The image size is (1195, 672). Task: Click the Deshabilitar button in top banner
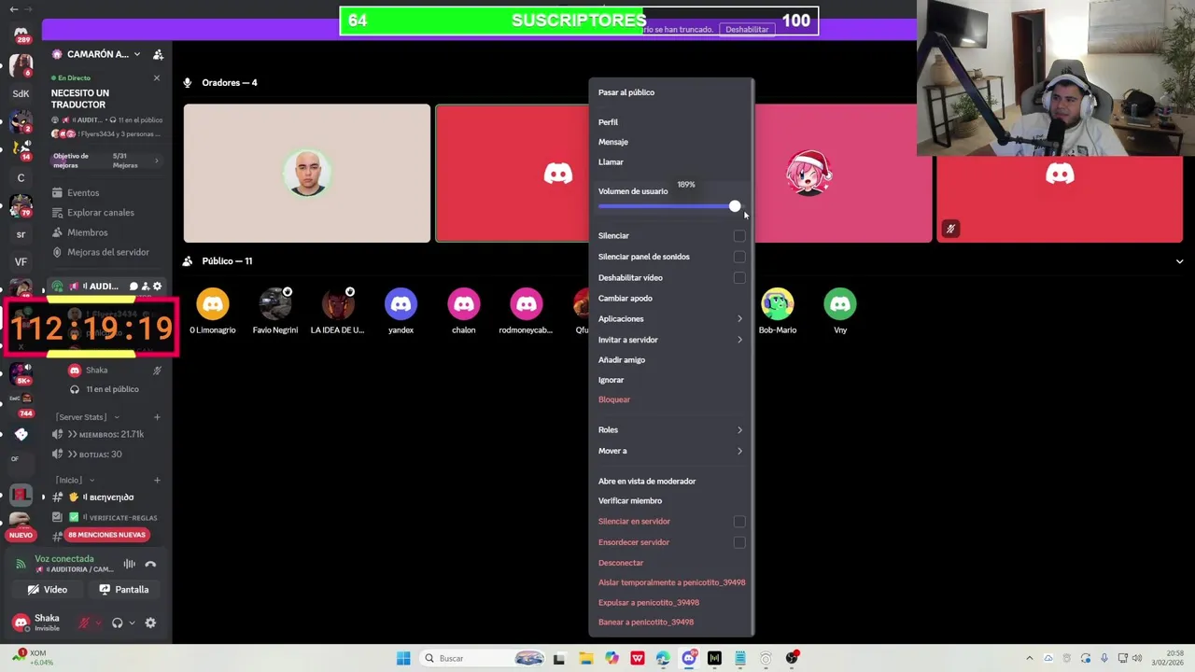pyautogui.click(x=747, y=29)
